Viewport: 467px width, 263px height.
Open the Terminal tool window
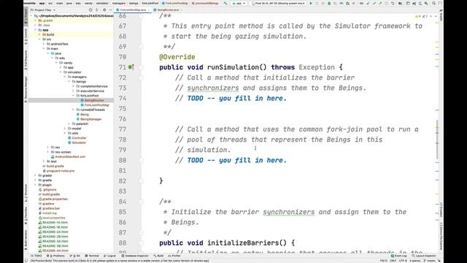click(92, 256)
